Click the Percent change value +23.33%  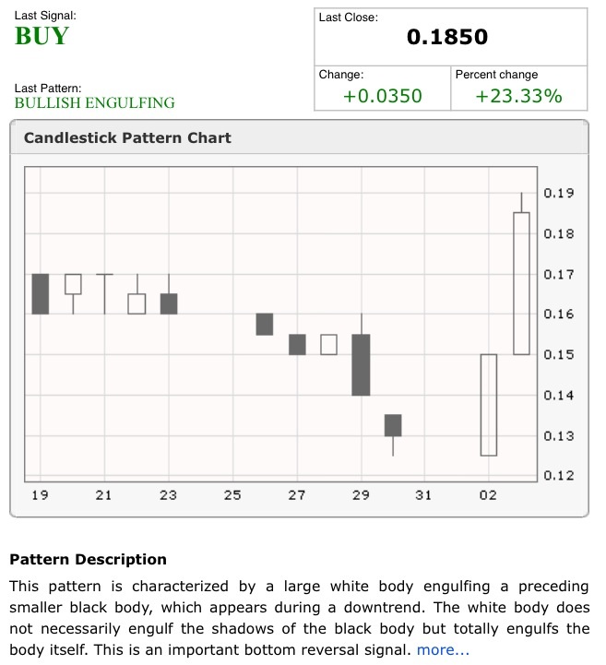[x=518, y=96]
